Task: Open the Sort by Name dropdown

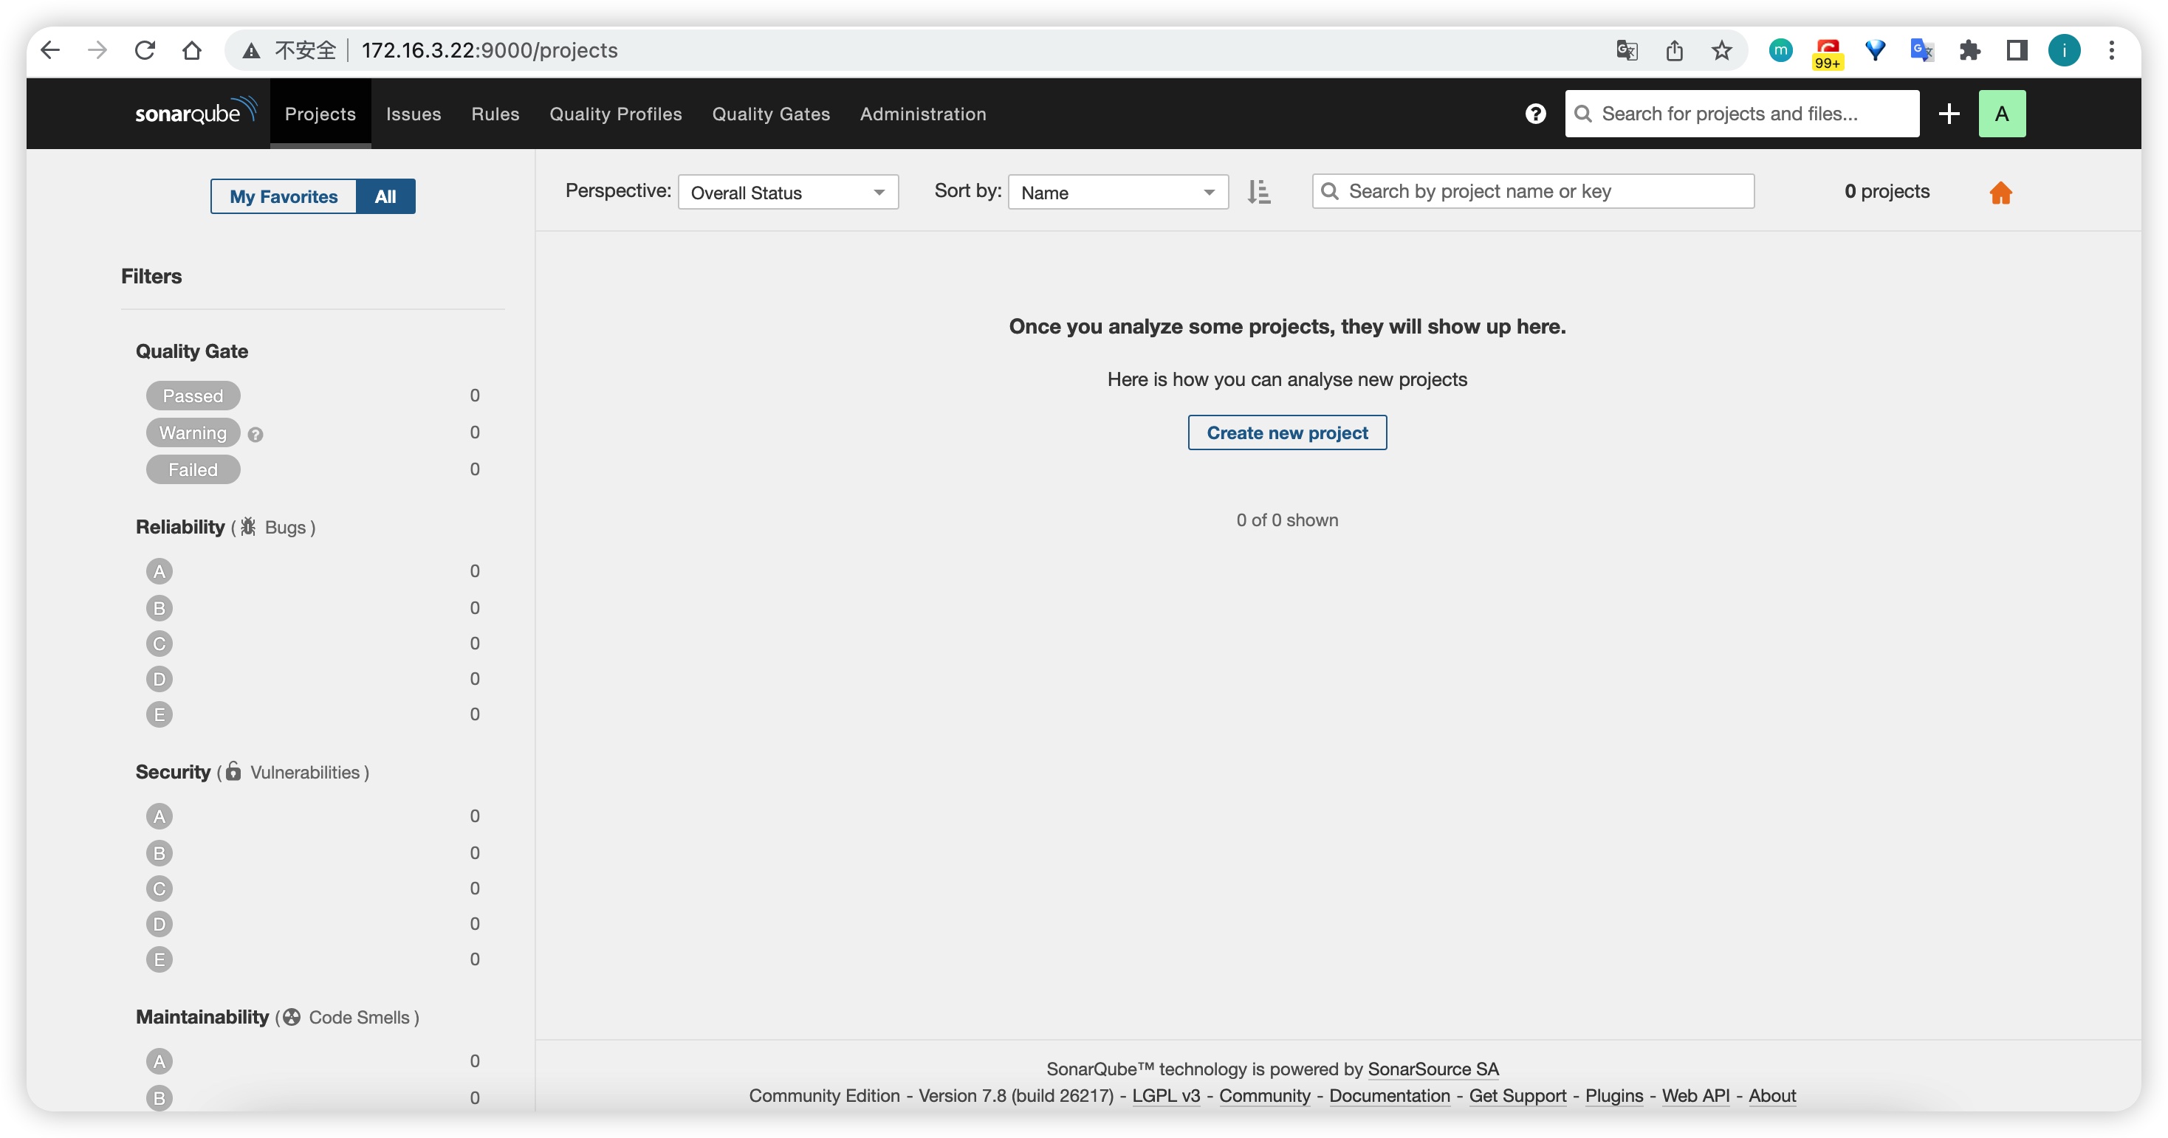Action: pos(1118,192)
